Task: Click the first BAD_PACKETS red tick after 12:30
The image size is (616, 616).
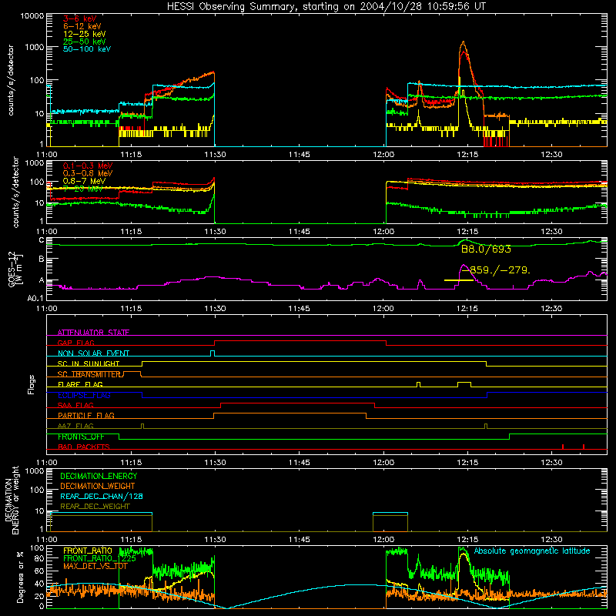Action: click(563, 447)
